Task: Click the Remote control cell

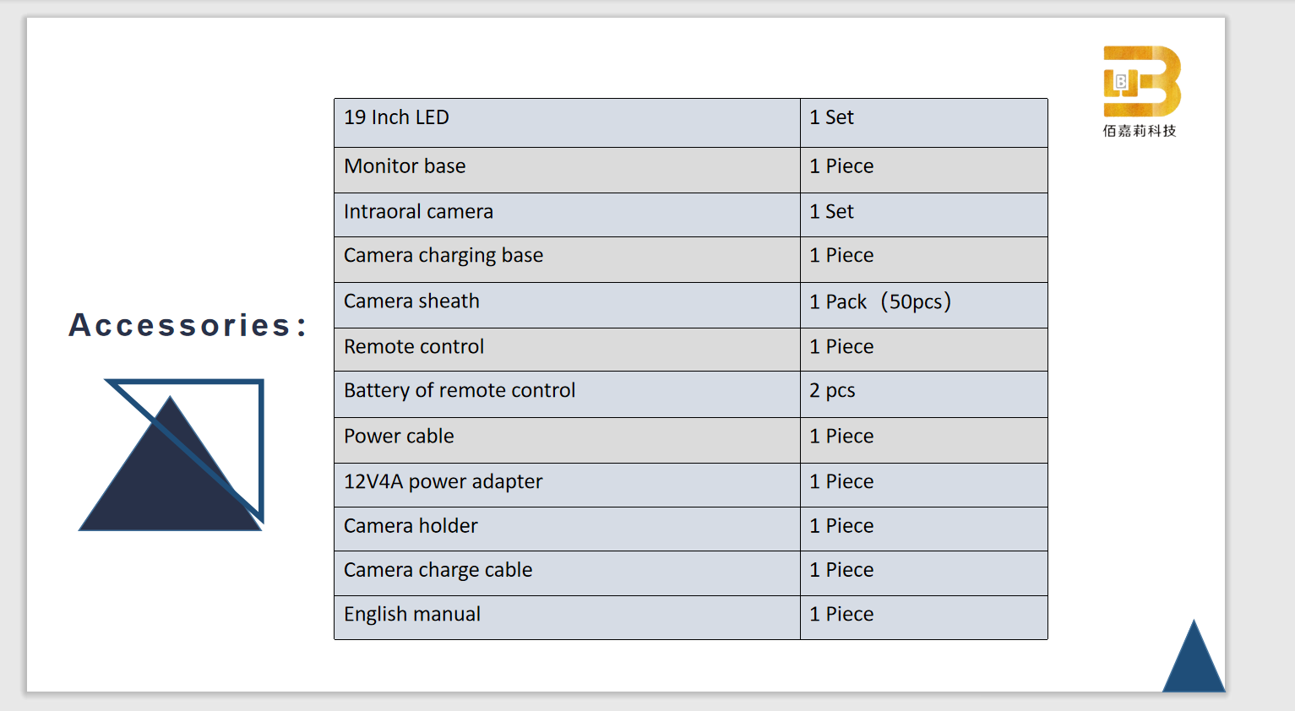Action: click(x=567, y=350)
